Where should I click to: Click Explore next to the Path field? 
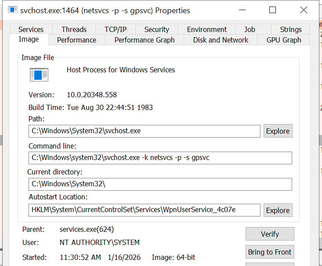click(278, 131)
